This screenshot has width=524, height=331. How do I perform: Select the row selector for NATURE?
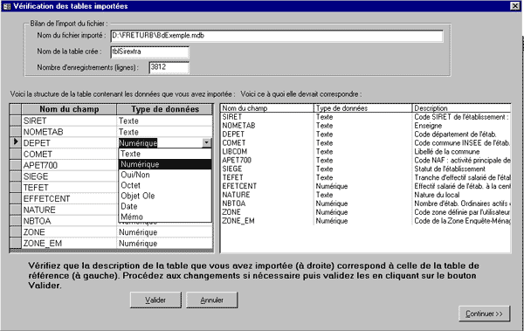pyautogui.click(x=16, y=210)
